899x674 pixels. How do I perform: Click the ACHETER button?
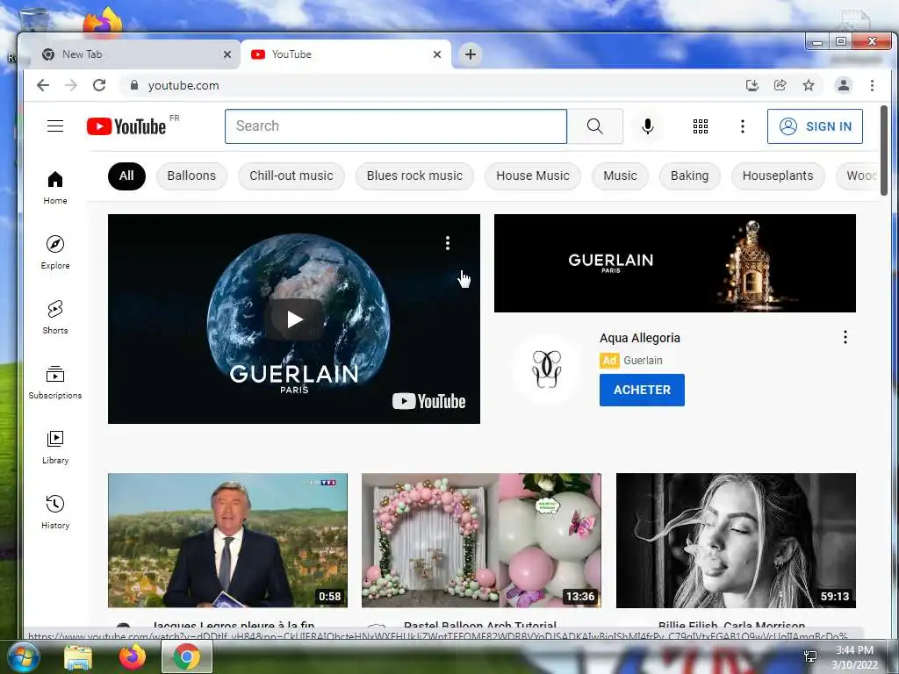[x=642, y=390]
